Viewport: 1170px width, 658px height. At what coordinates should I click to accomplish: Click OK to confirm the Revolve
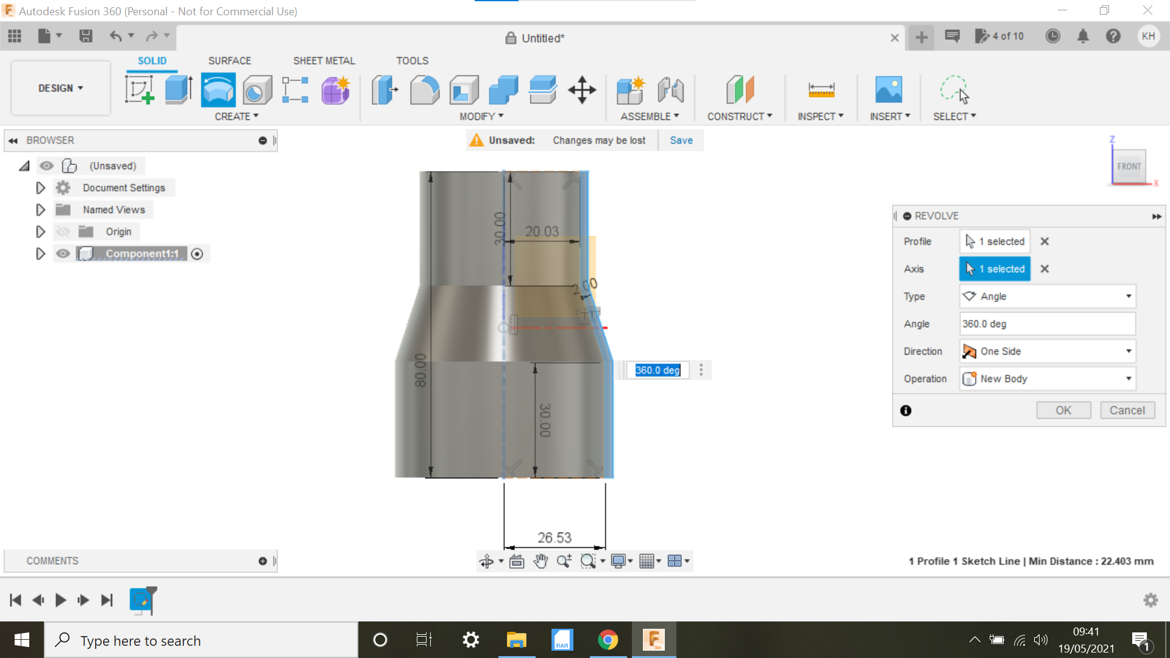click(1063, 410)
